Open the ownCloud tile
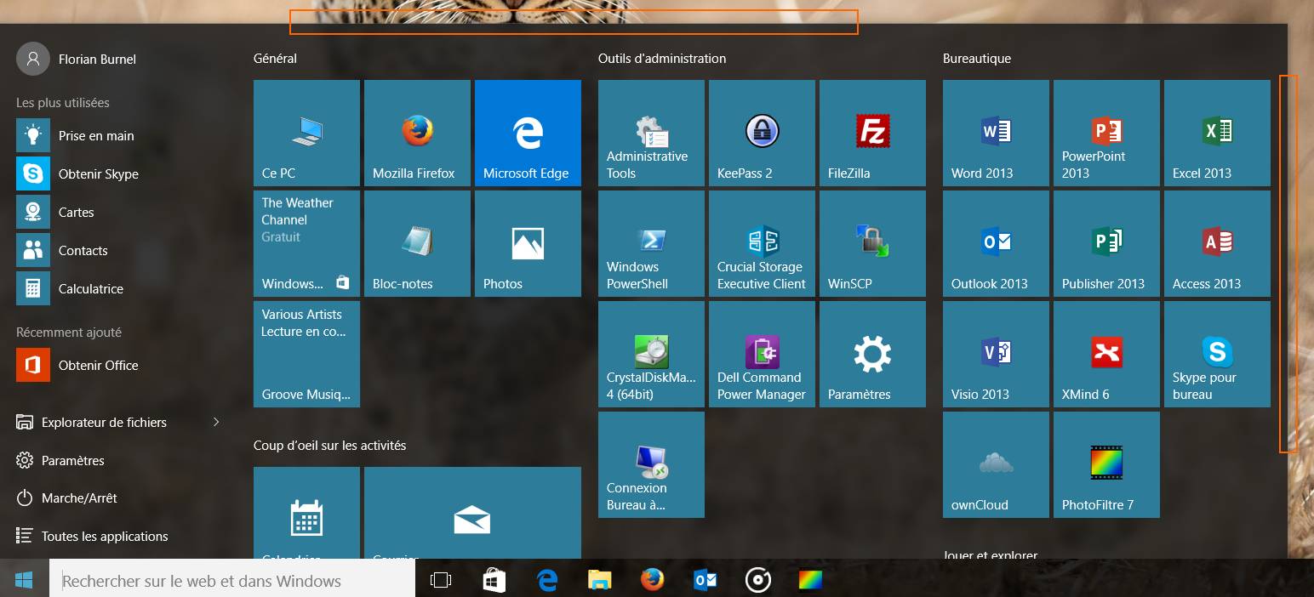The width and height of the screenshot is (1314, 597). click(996, 464)
